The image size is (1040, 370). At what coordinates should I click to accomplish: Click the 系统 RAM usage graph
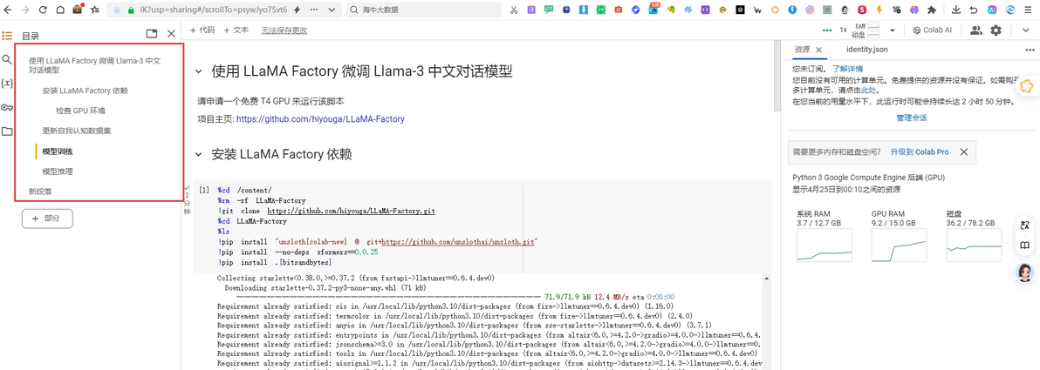[x=826, y=246]
